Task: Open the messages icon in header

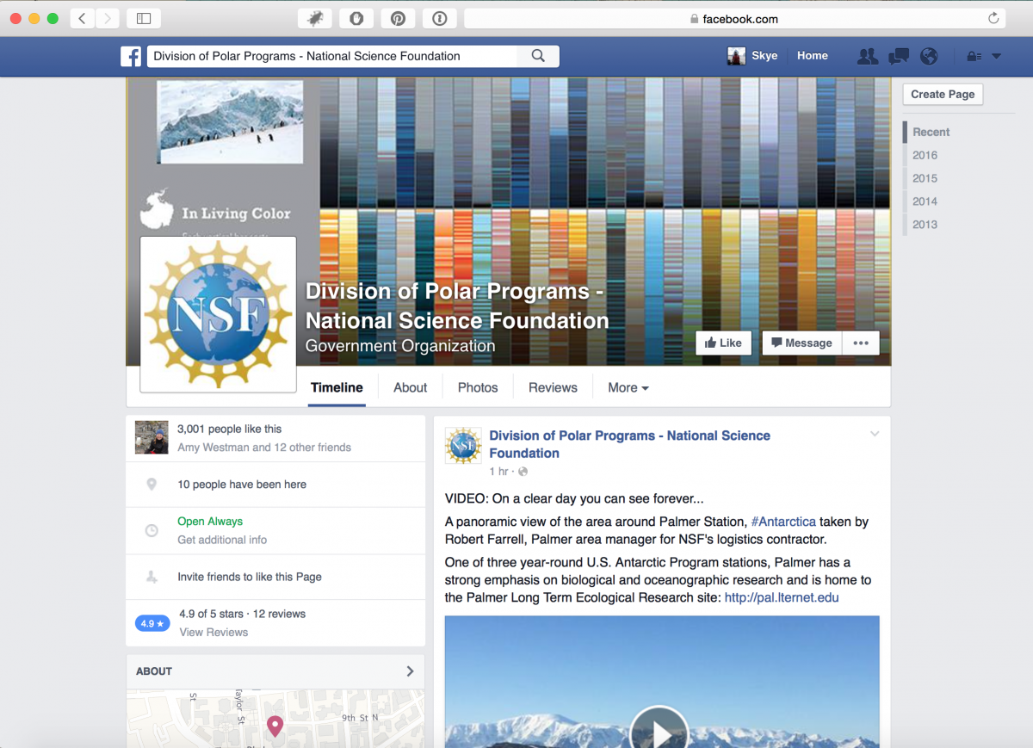Action: (899, 56)
